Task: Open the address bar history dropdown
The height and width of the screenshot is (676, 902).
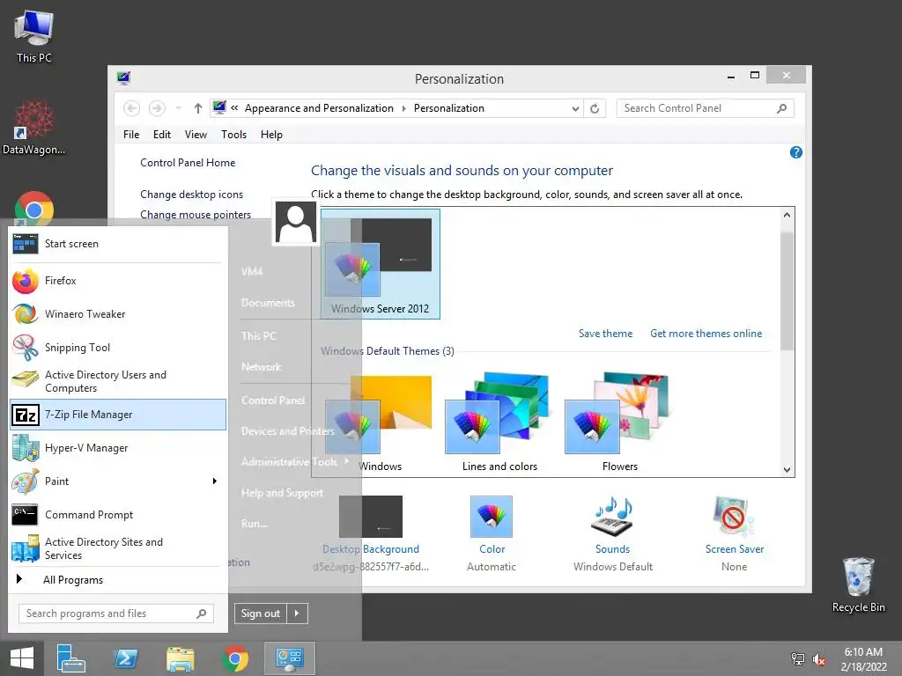Action: tap(574, 108)
